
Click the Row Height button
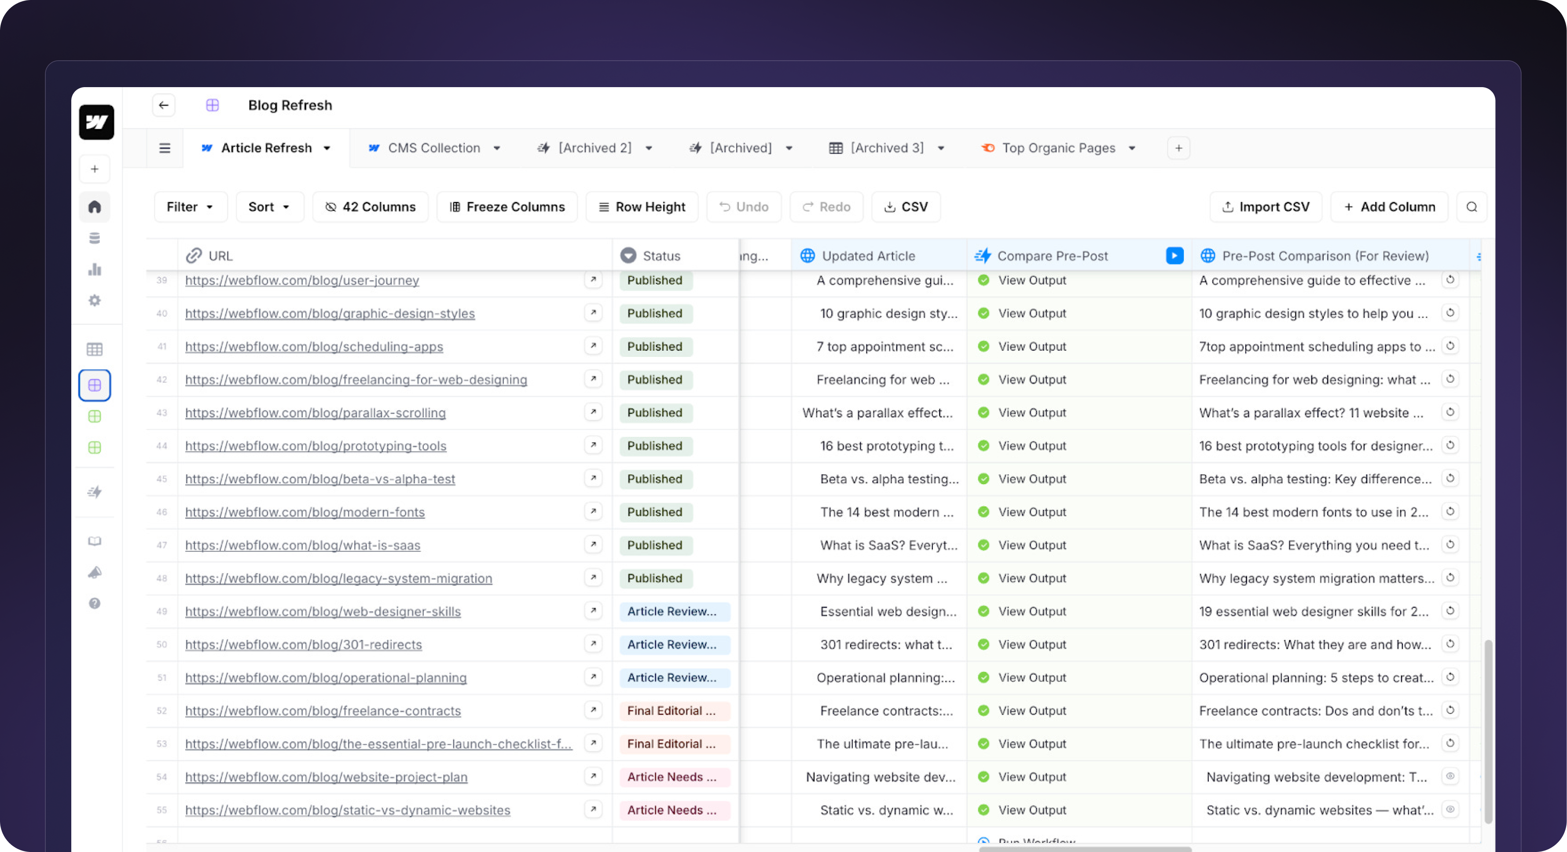642,207
